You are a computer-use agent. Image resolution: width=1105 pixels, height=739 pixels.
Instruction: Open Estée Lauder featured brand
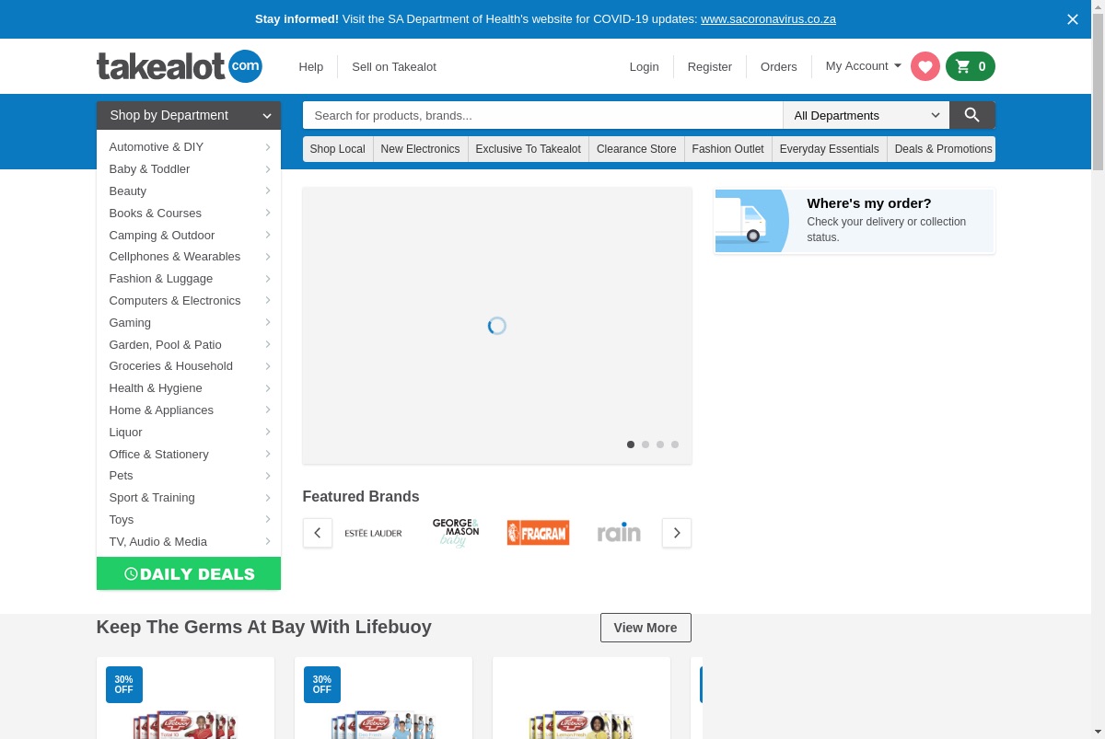coord(373,533)
